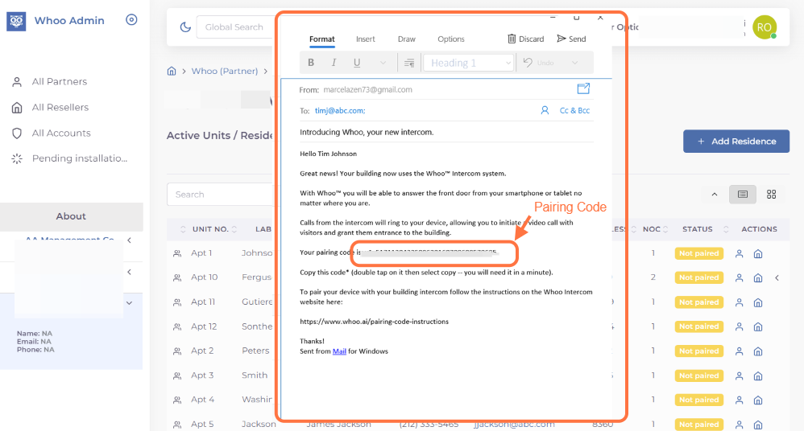Click paragraph formatting icon
804x431 pixels.
409,63
